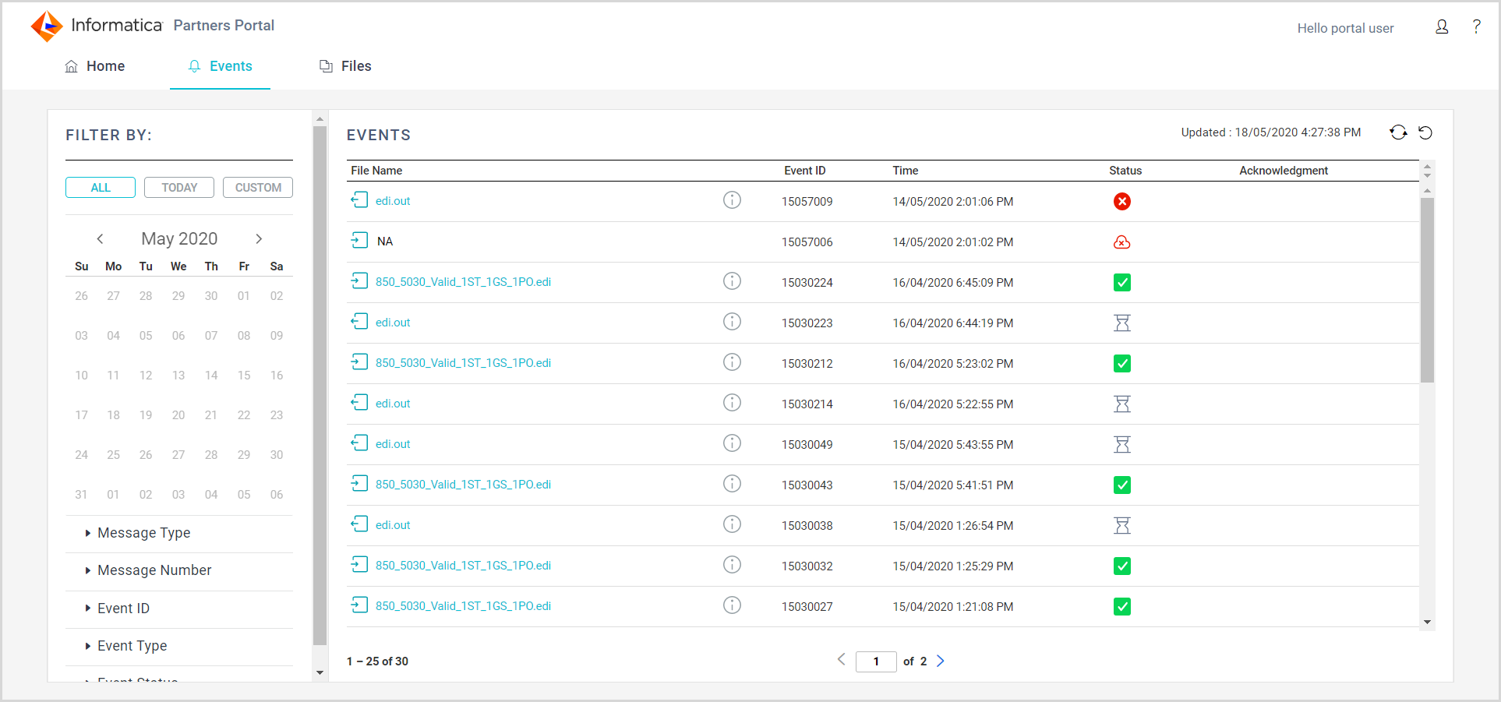The height and width of the screenshot is (702, 1501).
Task: Click the reset counter-clockwise arrow icon
Action: 1425,132
